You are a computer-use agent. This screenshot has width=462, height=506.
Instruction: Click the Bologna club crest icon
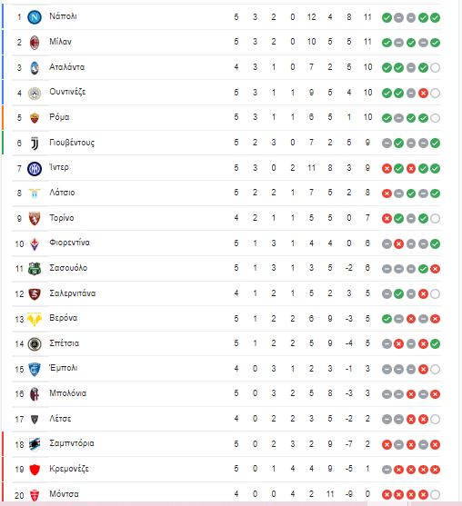(x=35, y=394)
